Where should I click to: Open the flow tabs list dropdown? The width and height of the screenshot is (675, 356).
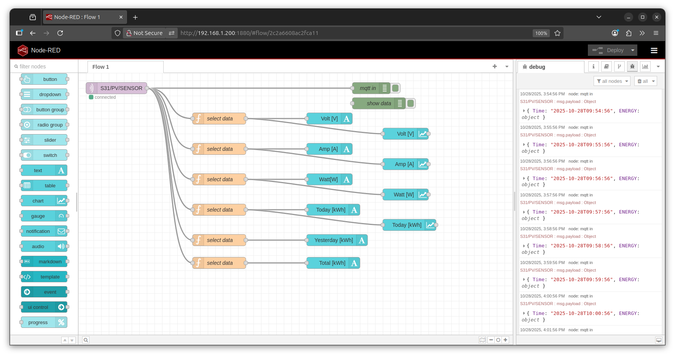point(507,66)
